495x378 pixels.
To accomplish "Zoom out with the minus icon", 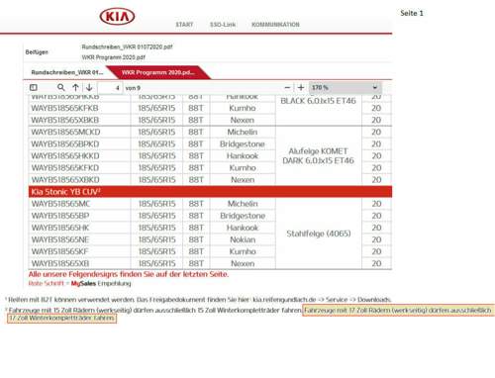I will coord(287,88).
